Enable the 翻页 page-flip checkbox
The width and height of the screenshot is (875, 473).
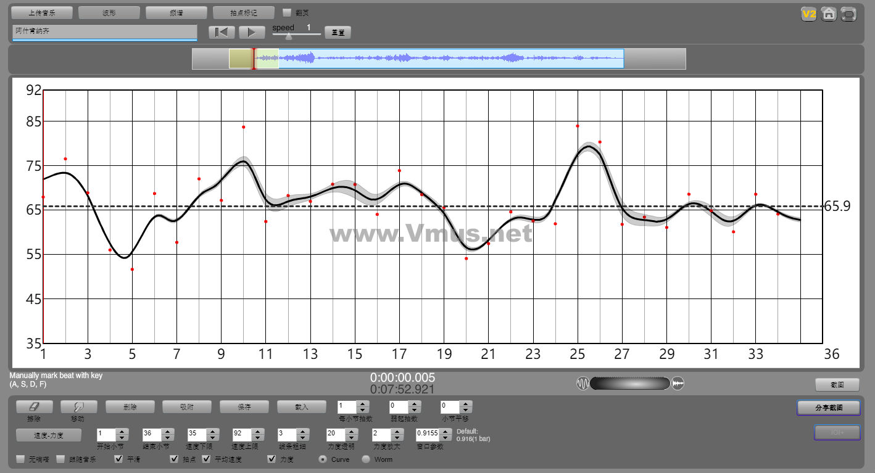pyautogui.click(x=286, y=12)
